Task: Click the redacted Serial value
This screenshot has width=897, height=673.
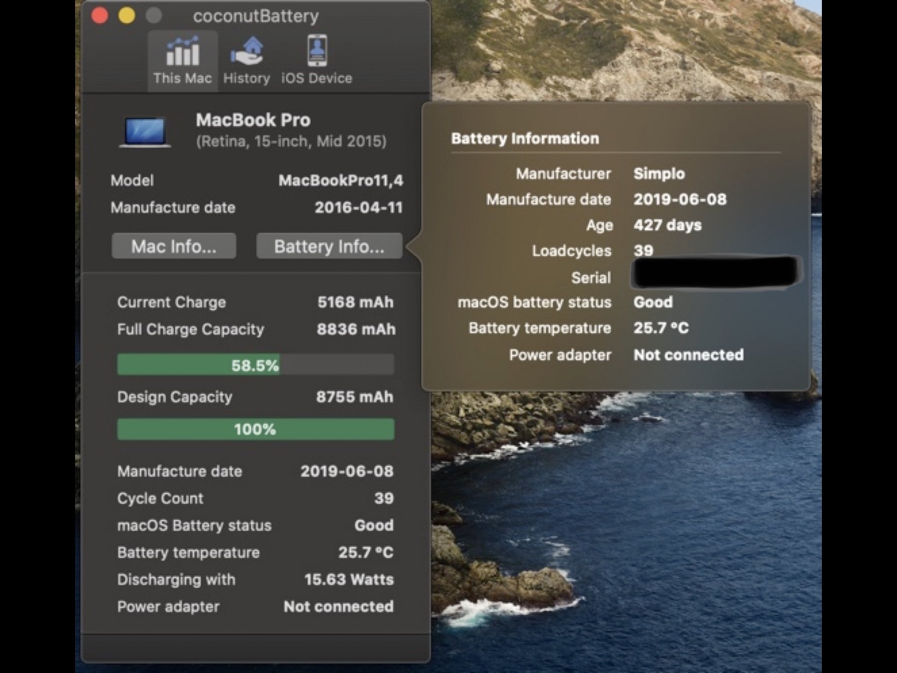Action: point(716,273)
